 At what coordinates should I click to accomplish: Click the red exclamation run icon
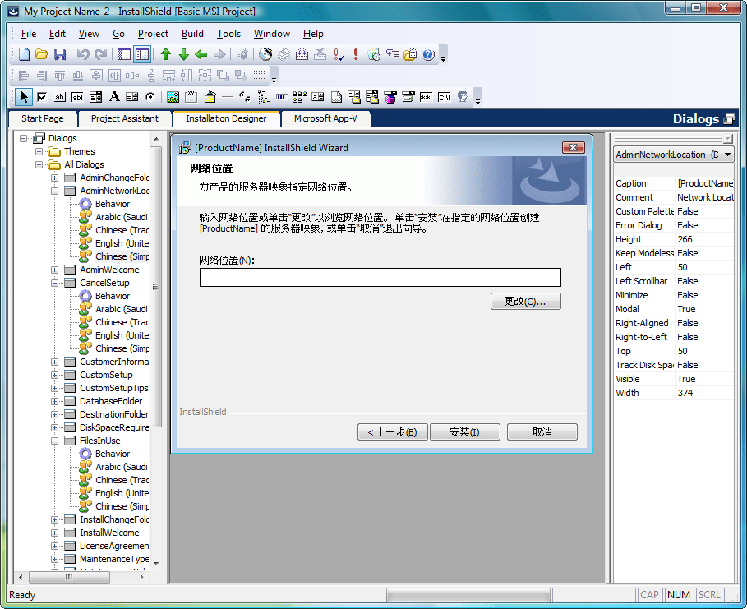tap(355, 54)
